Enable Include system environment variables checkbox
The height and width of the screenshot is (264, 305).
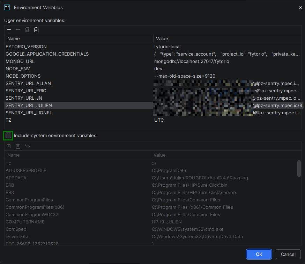pyautogui.click(x=8, y=135)
